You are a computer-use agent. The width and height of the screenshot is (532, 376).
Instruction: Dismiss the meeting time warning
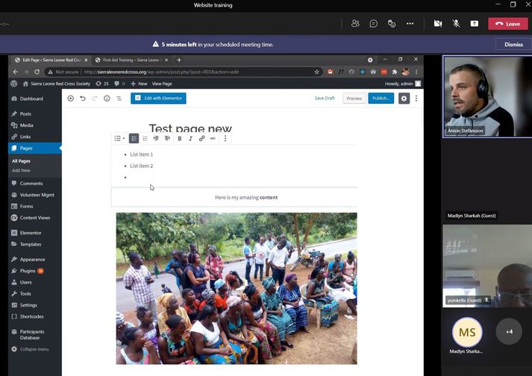(513, 45)
